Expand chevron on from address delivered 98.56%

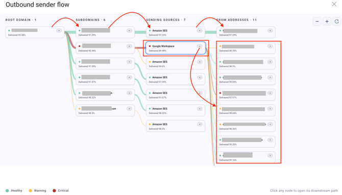(x=270, y=125)
